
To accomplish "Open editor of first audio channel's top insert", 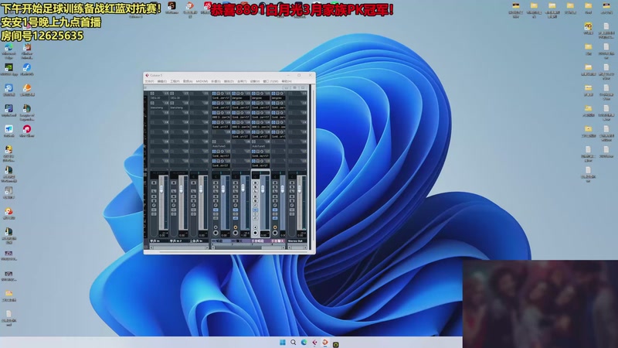I will tap(222, 94).
